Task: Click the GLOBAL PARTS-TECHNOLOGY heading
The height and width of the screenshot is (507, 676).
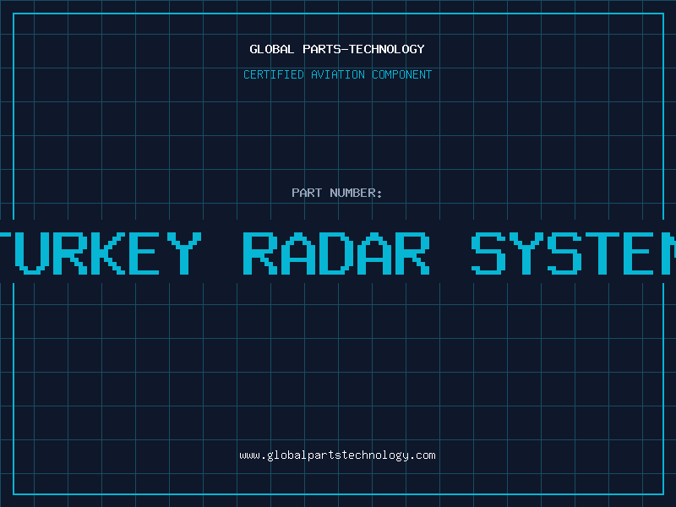Action: 337,49
